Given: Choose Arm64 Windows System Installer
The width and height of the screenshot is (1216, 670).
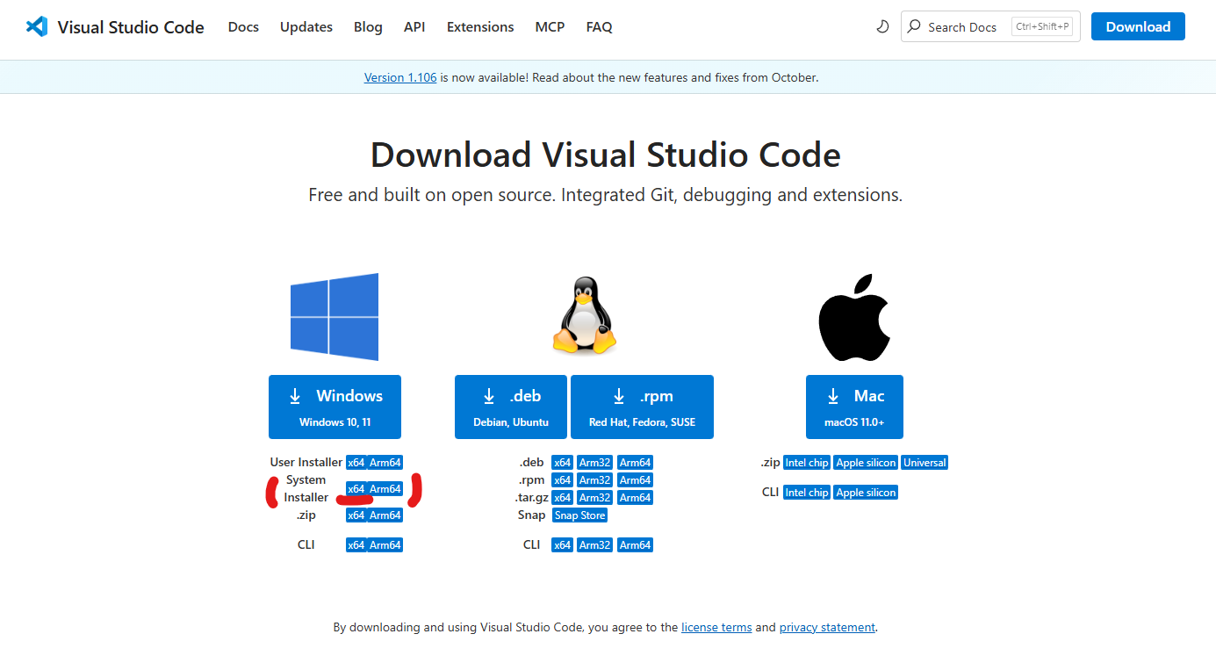Looking at the screenshot, I should click(385, 489).
